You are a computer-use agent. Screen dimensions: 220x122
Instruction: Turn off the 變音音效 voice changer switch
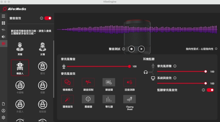pos(48,18)
